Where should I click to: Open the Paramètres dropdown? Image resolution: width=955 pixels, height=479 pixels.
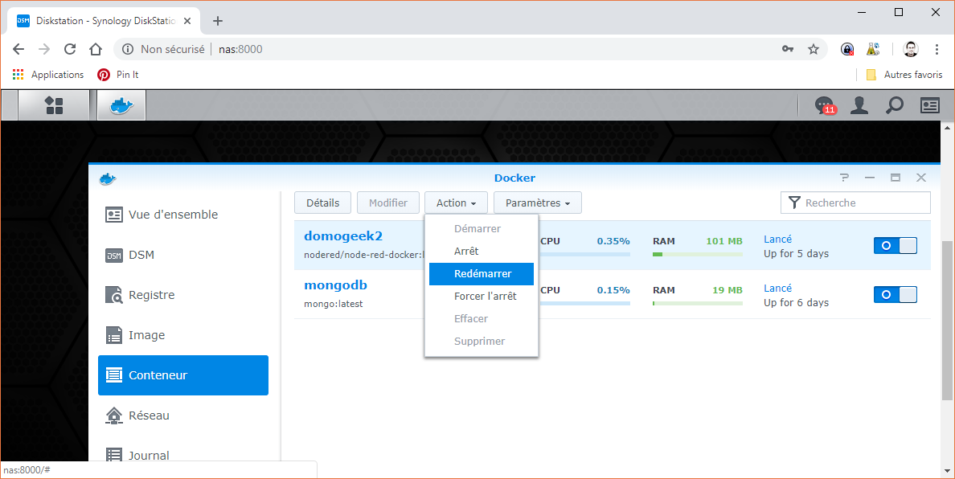pos(538,203)
